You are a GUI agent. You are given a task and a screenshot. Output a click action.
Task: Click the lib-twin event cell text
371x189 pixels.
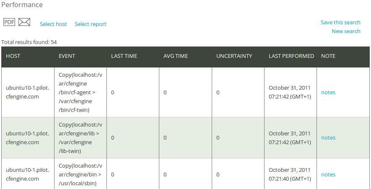click(80, 138)
